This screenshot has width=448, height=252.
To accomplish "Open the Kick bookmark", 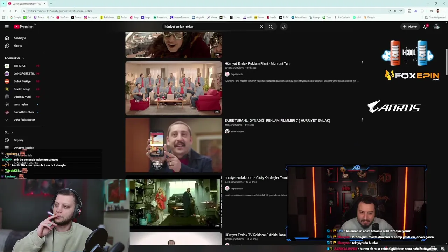I will (28, 17).
